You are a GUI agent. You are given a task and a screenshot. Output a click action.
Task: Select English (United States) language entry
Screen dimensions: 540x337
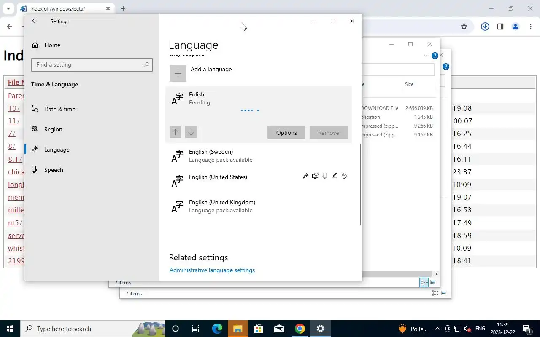[259, 181]
